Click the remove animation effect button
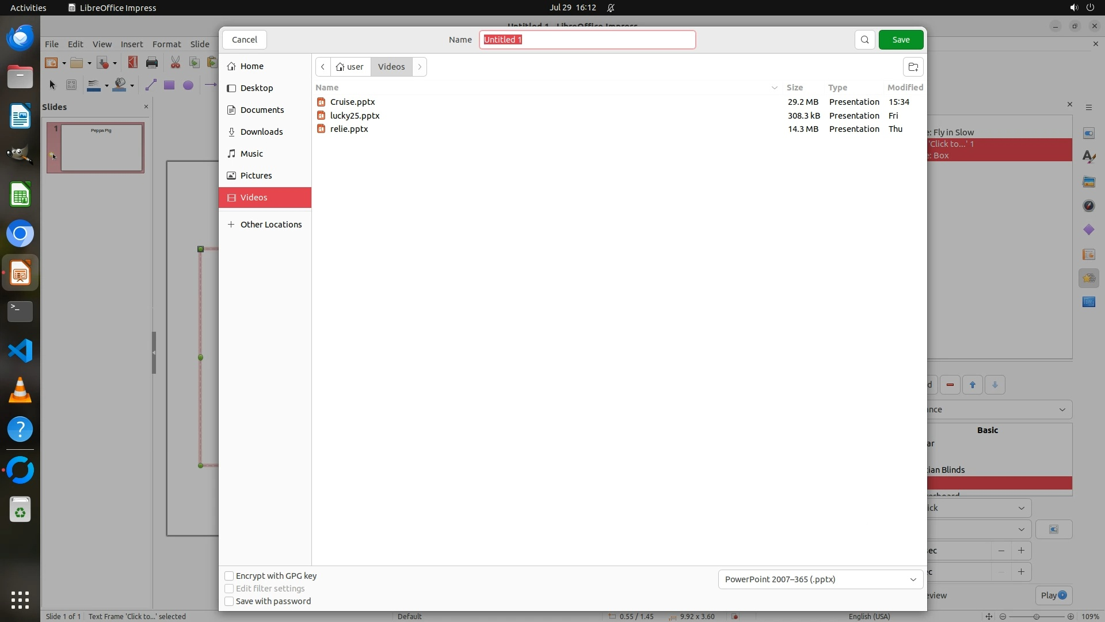The height and width of the screenshot is (622, 1105). 950,385
